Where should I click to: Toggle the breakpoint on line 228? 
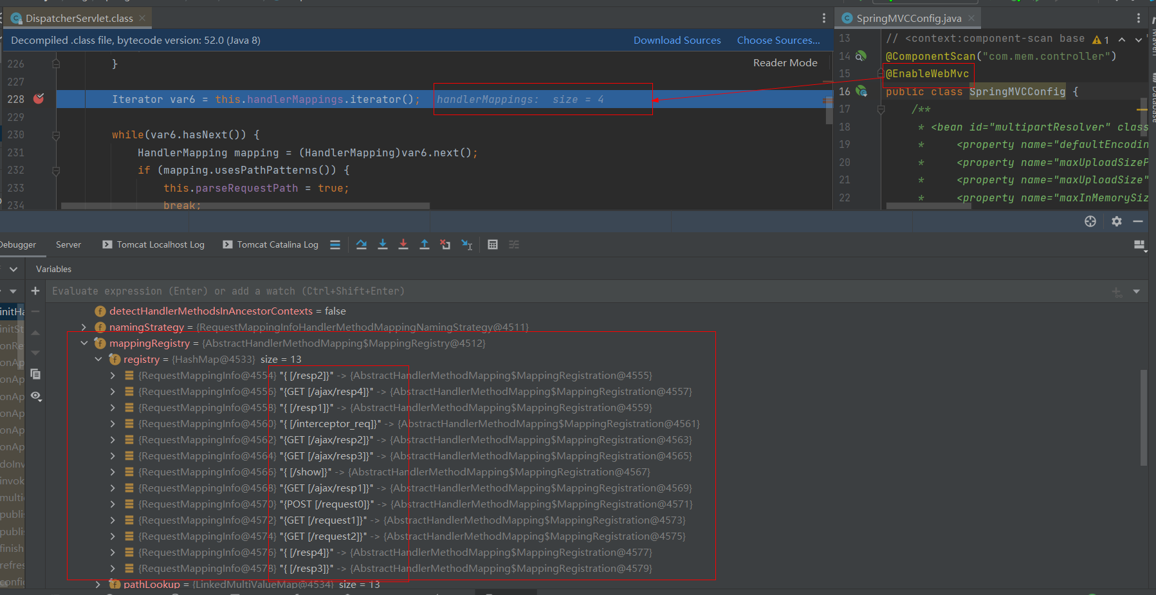pos(39,98)
